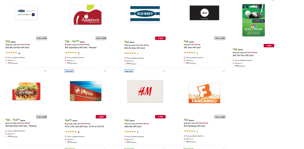Favorite the Red Robin gift card heart
304x149 pixels.
point(45,71)
